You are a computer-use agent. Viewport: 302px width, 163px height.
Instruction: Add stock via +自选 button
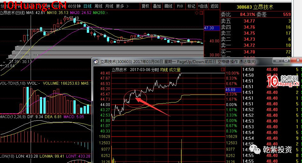tap(203, 6)
